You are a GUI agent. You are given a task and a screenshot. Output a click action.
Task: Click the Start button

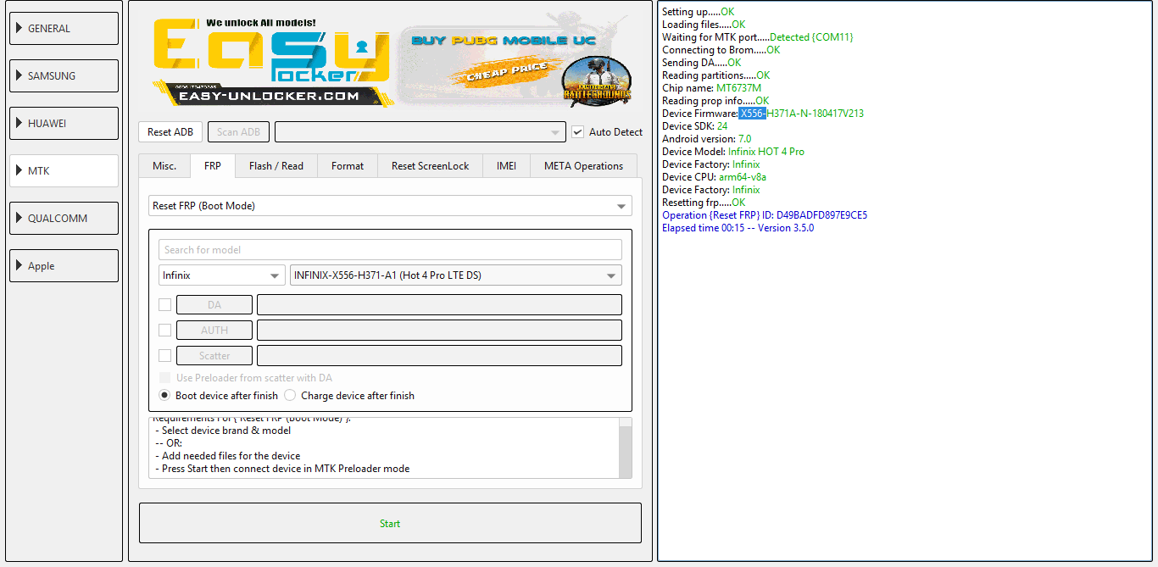[390, 523]
